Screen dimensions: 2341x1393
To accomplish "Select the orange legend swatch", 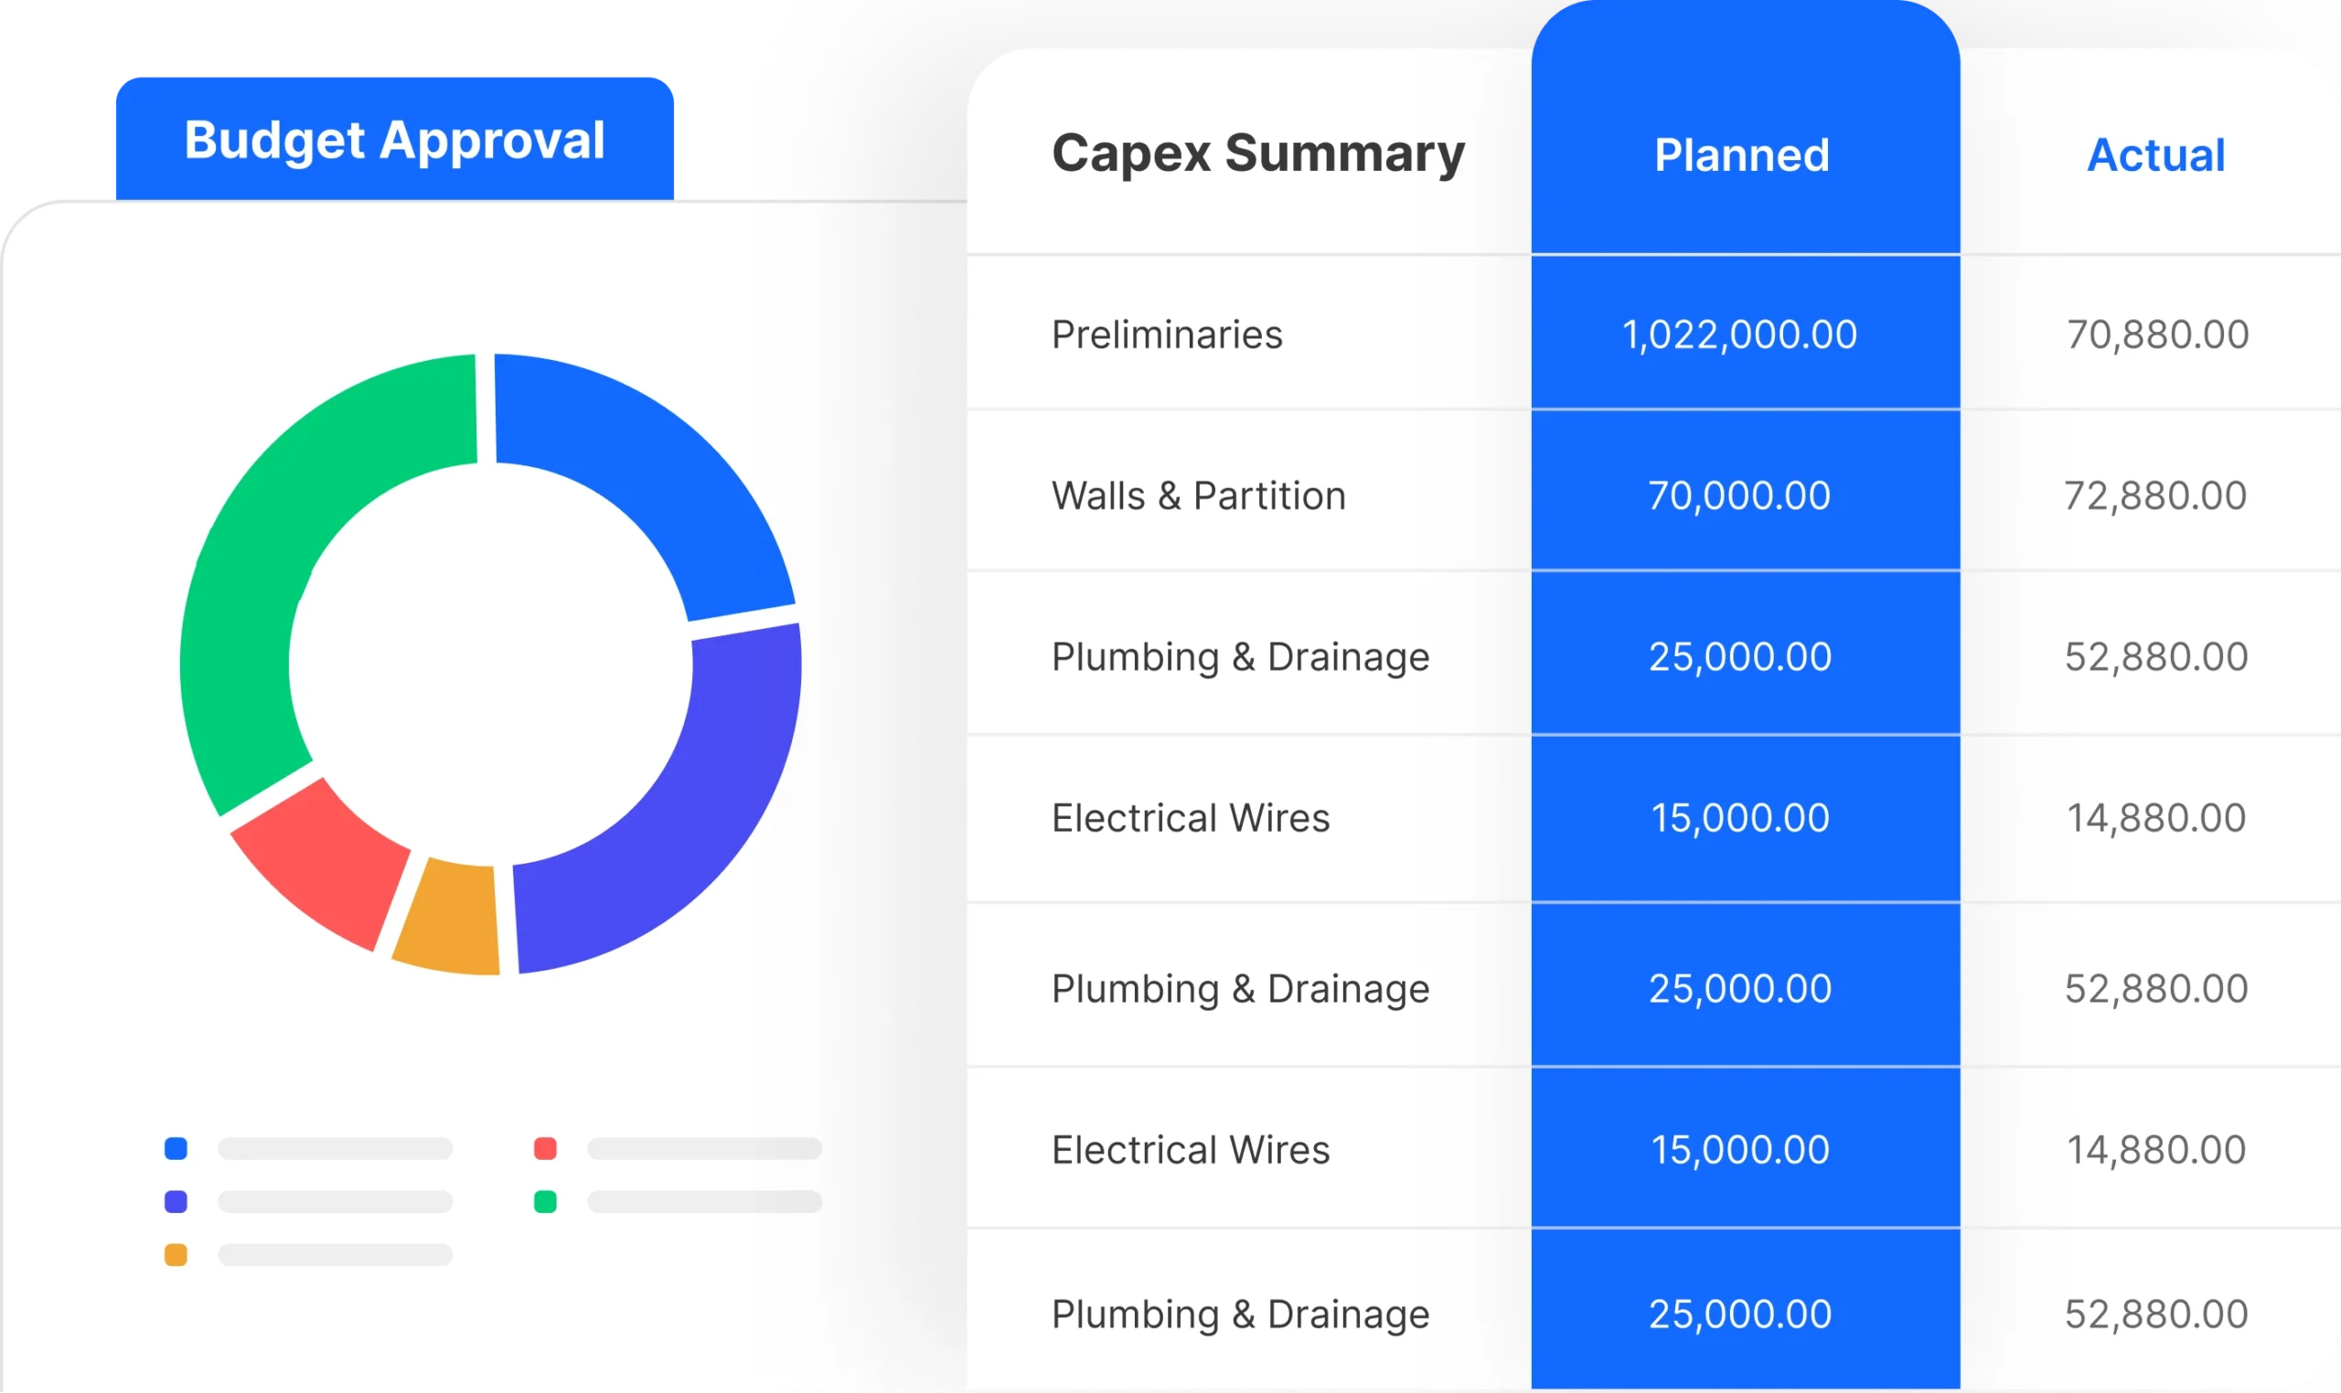I will [176, 1255].
